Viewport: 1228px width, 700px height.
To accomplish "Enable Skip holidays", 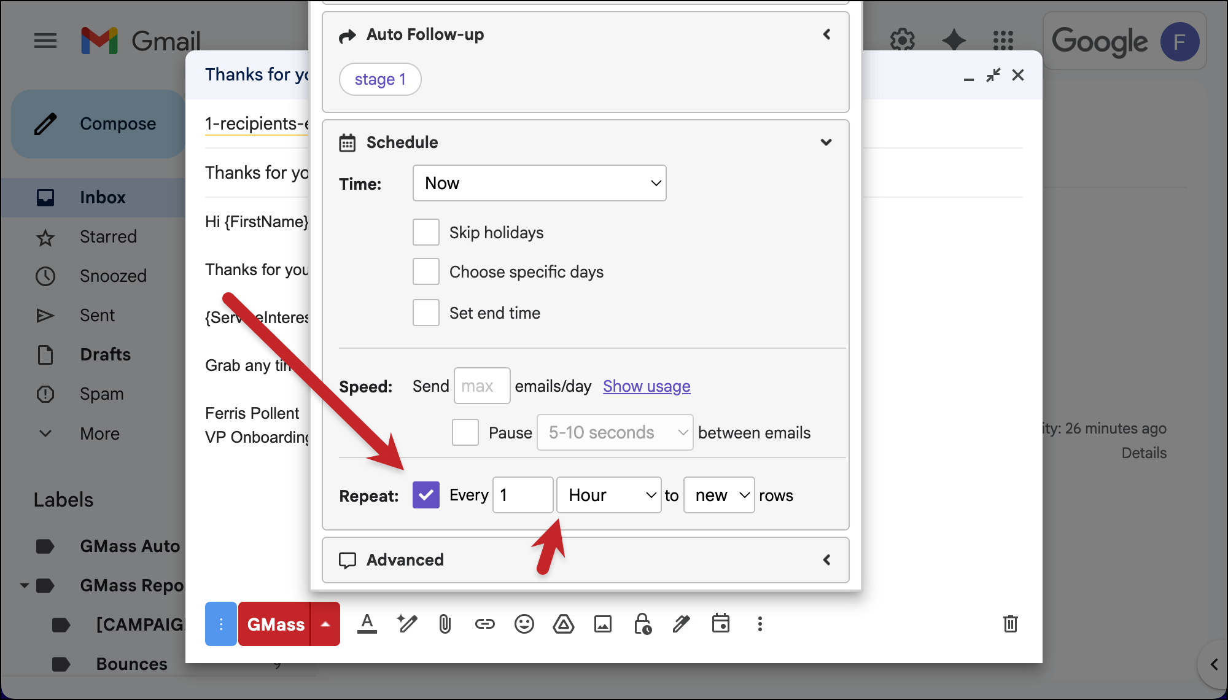I will [x=426, y=232].
